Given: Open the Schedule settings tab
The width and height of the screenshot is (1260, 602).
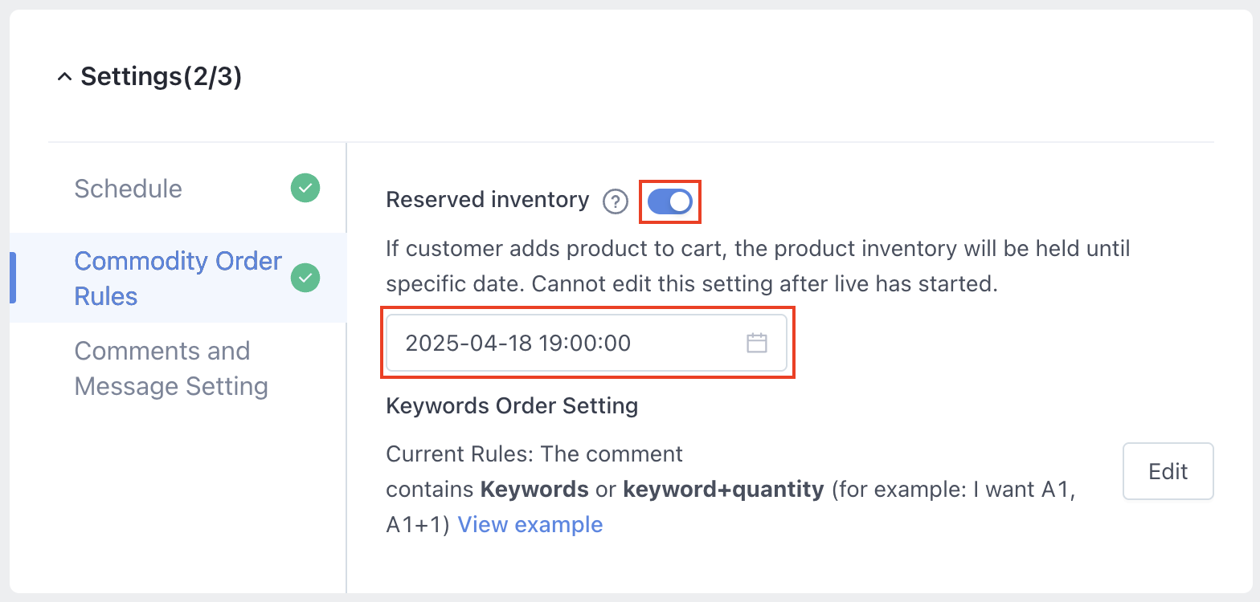Looking at the screenshot, I should [x=129, y=189].
